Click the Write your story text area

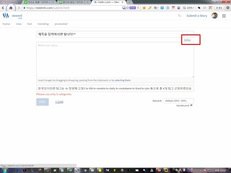point(115,58)
